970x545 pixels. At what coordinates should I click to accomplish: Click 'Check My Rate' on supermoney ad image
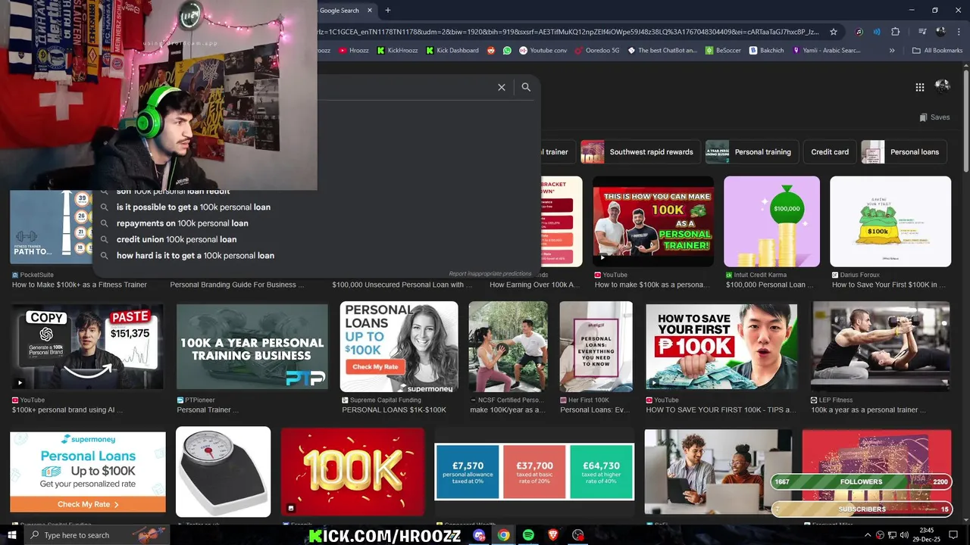pyautogui.click(x=88, y=504)
